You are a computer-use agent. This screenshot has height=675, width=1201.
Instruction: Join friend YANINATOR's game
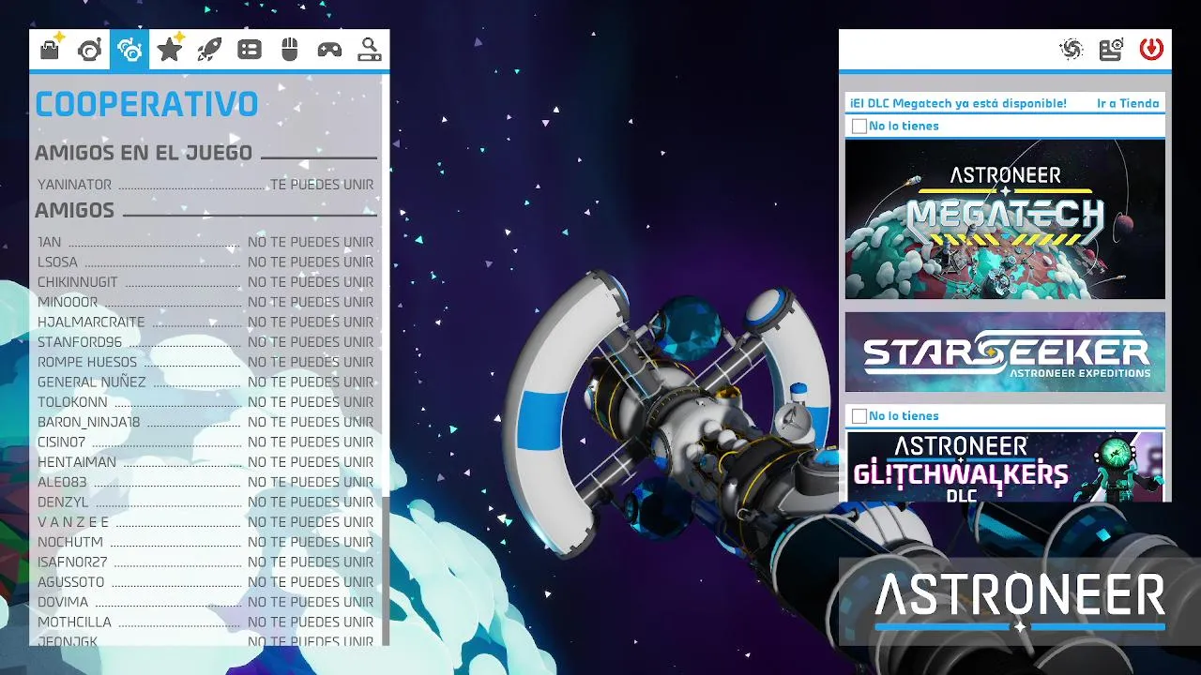coord(205,185)
